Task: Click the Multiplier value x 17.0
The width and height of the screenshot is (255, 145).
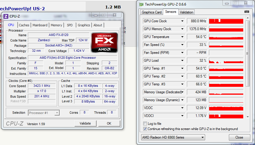Action: click(42, 91)
